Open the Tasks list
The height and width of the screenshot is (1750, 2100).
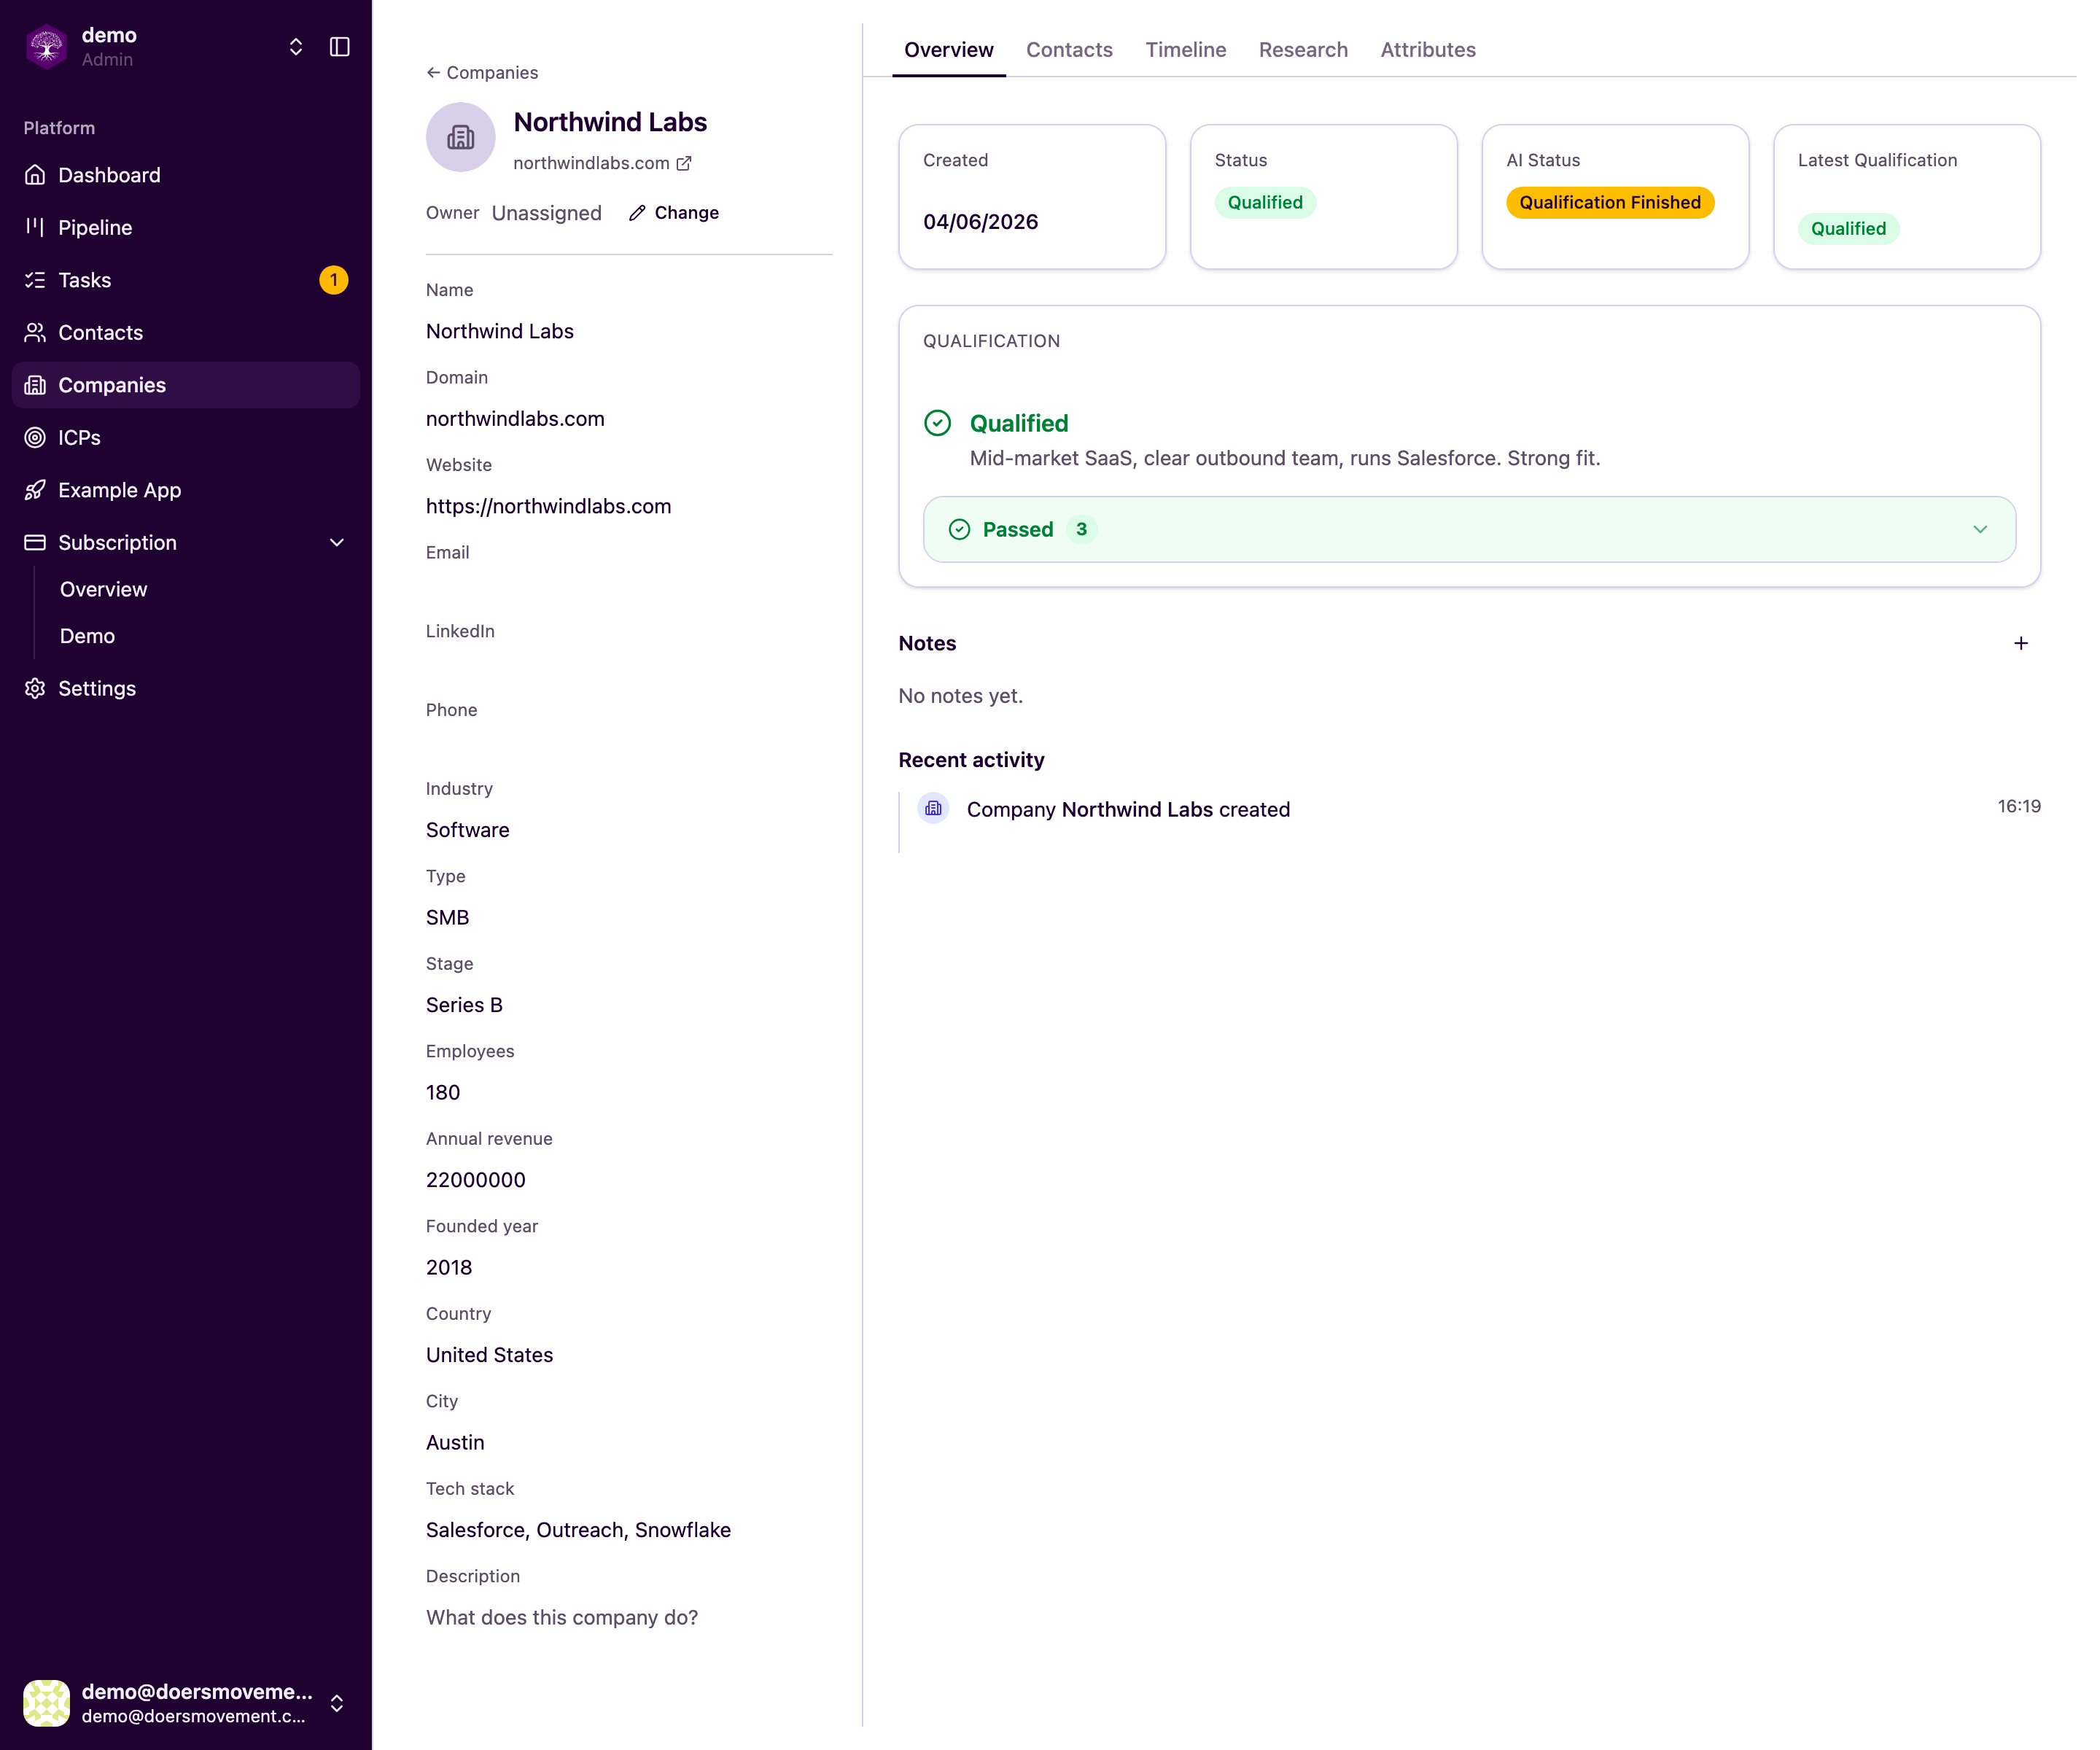click(186, 280)
